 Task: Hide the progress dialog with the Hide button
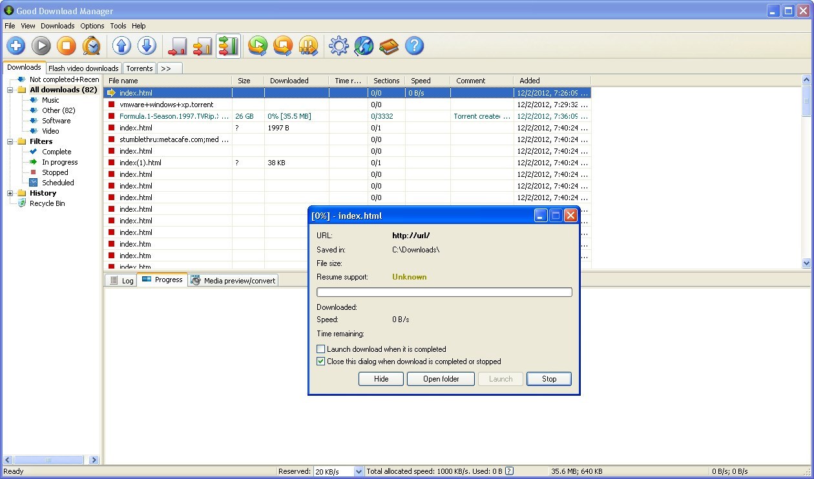click(x=381, y=379)
